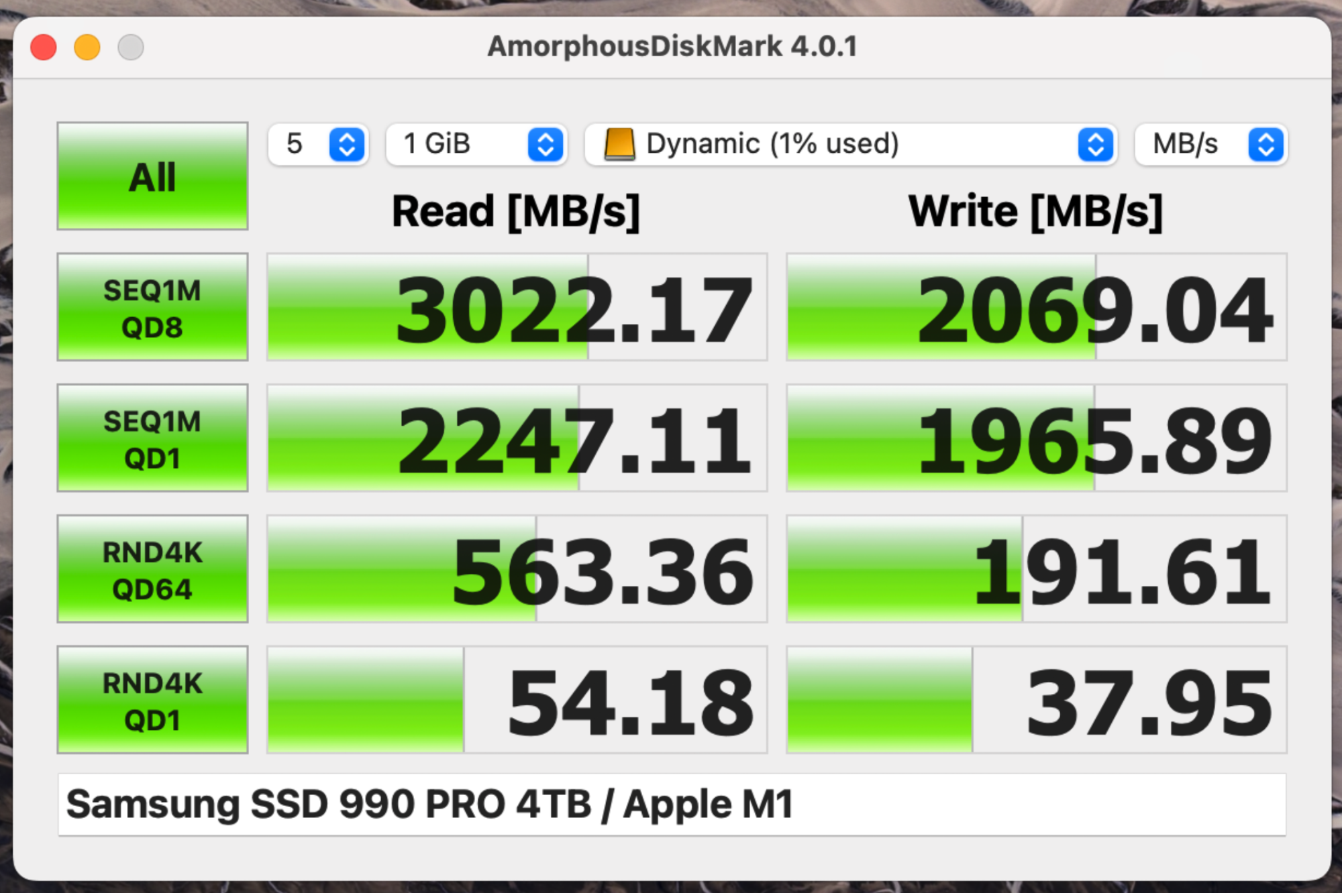
Task: Click the blue stepper arrows beside 5
Action: click(347, 144)
